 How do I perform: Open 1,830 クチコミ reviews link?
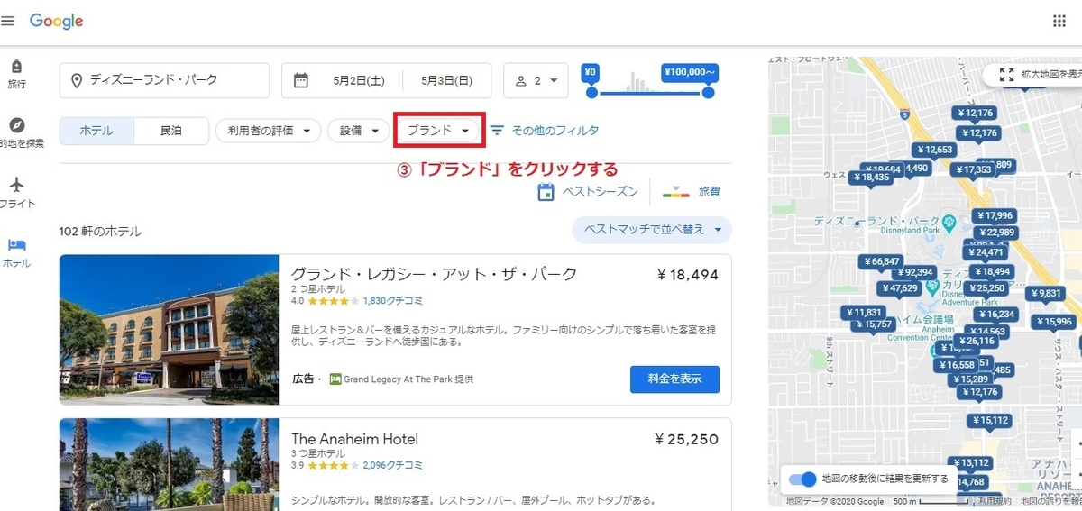pyautogui.click(x=393, y=301)
